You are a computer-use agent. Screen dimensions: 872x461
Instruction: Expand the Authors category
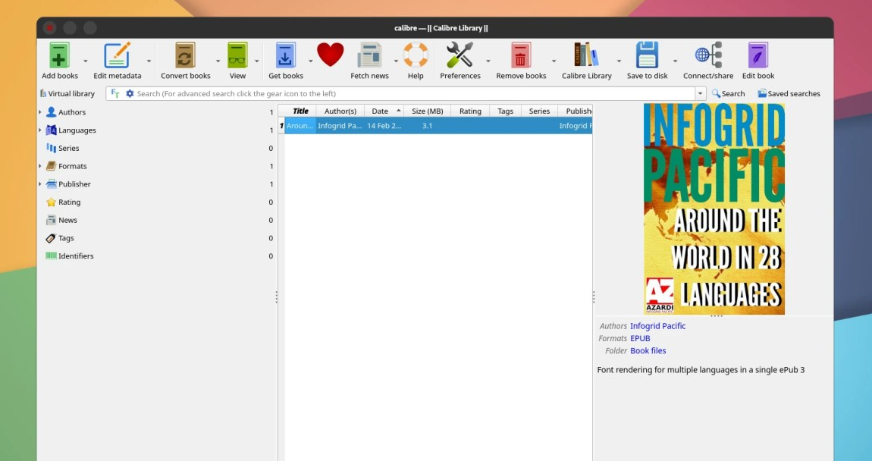click(40, 112)
